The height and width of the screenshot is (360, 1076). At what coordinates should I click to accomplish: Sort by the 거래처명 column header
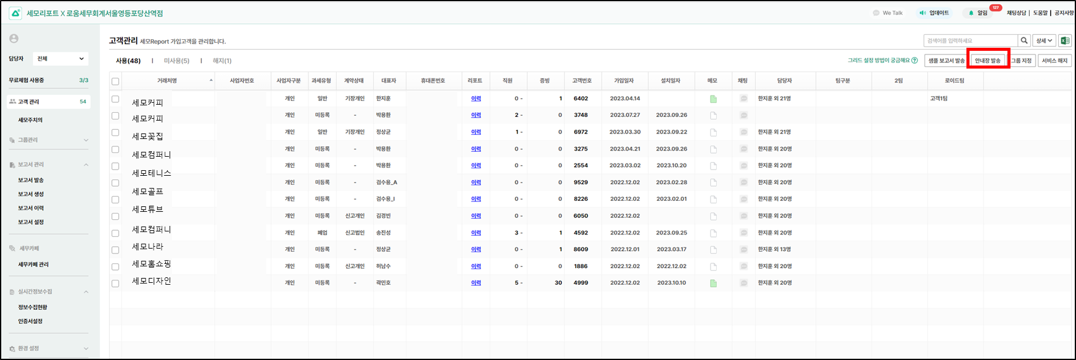point(166,81)
